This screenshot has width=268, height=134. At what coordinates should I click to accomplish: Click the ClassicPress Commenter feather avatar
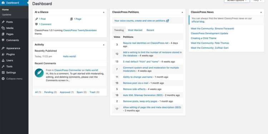(x=39, y=73)
